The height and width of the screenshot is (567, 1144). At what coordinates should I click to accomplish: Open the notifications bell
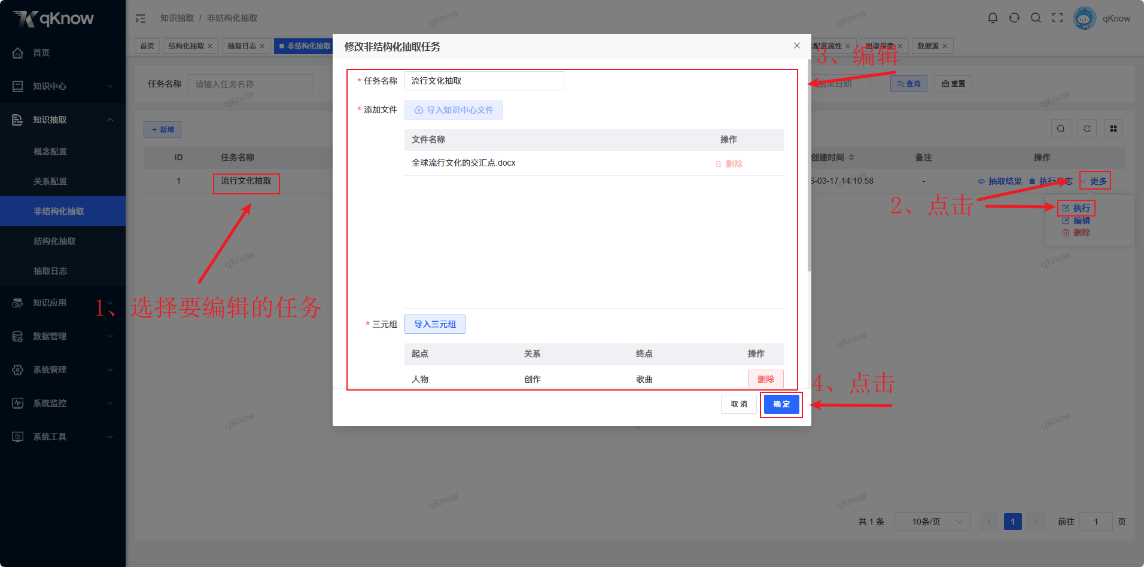point(993,18)
